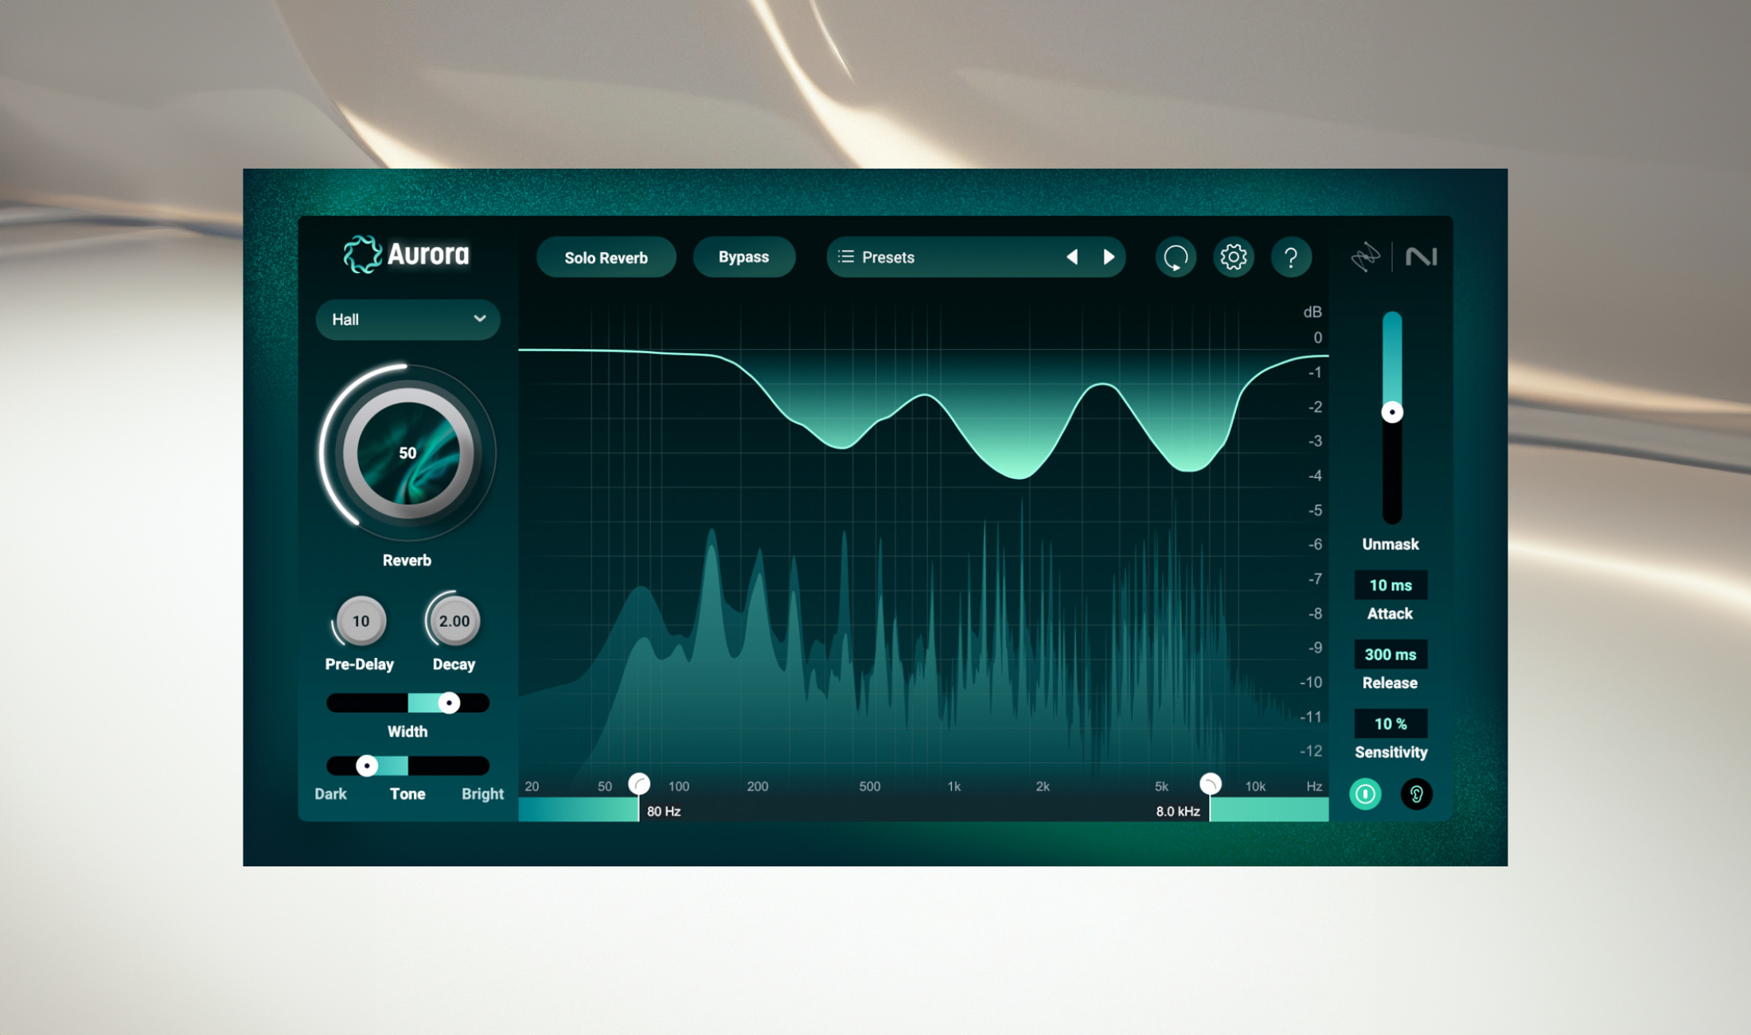Enable Solo Reverb mode
The image size is (1751, 1035).
606,257
